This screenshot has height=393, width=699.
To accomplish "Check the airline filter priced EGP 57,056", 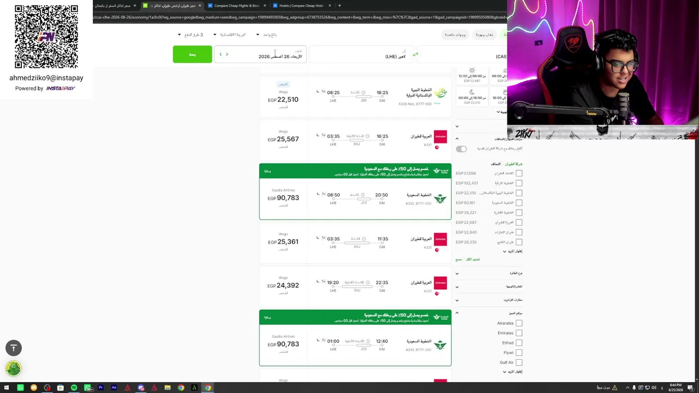I will [x=519, y=174].
